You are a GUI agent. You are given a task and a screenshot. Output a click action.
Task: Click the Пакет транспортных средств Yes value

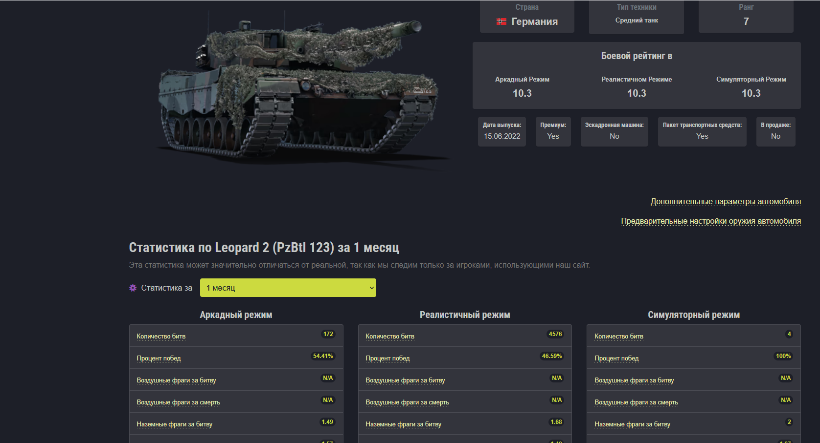point(702,136)
